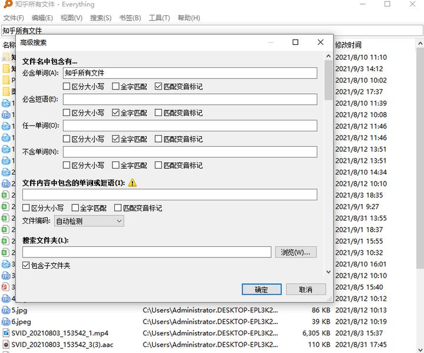This screenshot has width=424, height=353.
Task: Sort by the 修改时间 column header
Action: 348,45
